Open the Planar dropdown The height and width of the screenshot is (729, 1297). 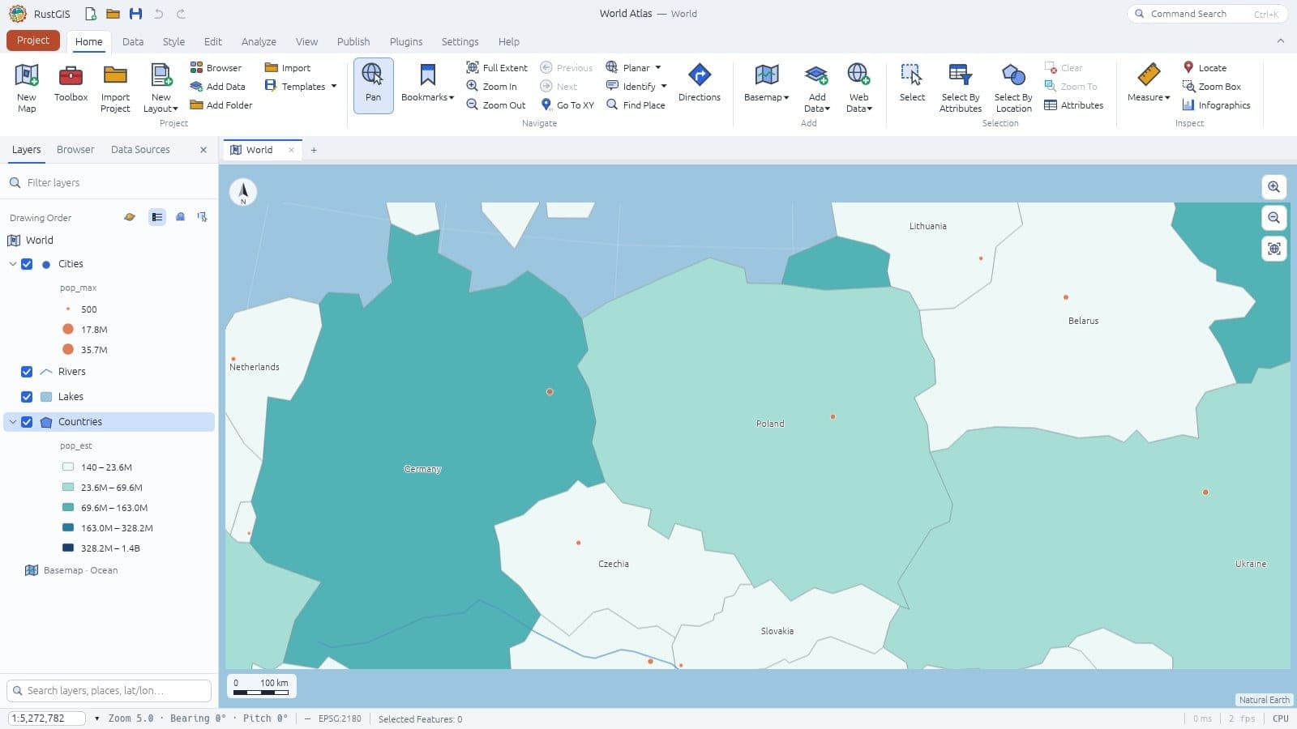657,68
